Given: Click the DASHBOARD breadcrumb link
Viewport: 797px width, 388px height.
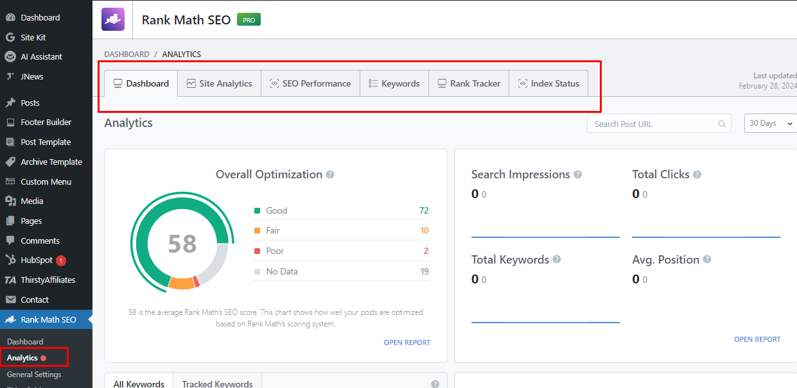Looking at the screenshot, I should 127,55.
